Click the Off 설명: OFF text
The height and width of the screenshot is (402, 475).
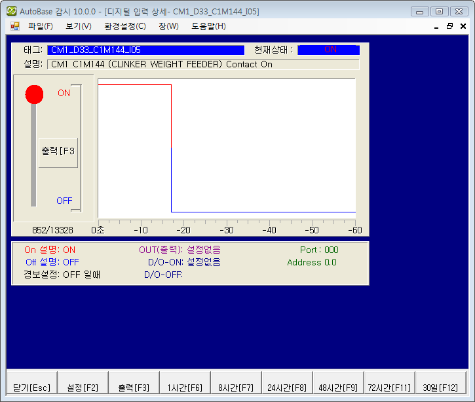point(52,262)
